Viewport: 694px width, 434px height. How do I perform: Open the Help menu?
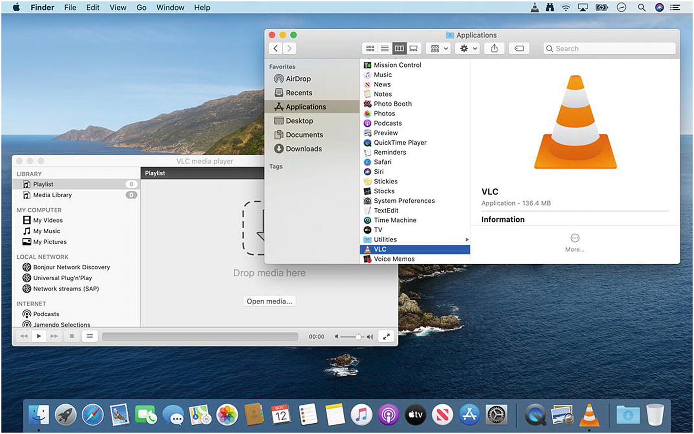click(x=202, y=7)
